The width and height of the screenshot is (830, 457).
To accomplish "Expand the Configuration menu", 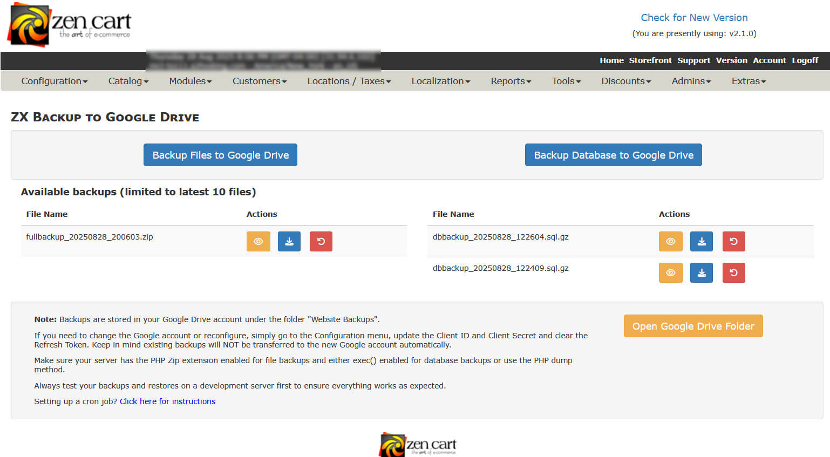I will pos(54,81).
